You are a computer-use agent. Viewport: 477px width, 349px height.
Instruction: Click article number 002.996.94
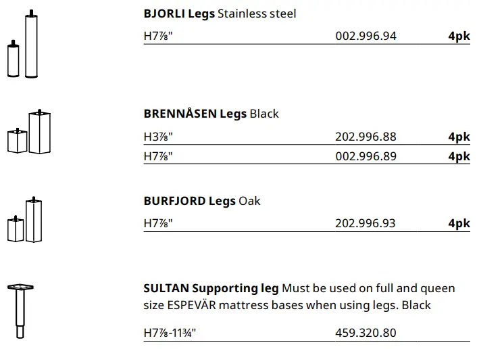tap(366, 36)
